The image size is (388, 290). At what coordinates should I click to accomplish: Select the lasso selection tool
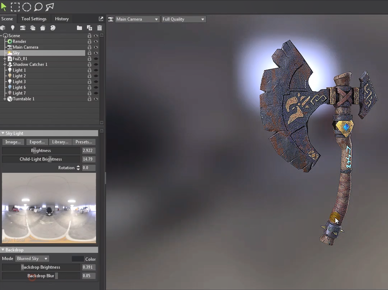(38, 7)
